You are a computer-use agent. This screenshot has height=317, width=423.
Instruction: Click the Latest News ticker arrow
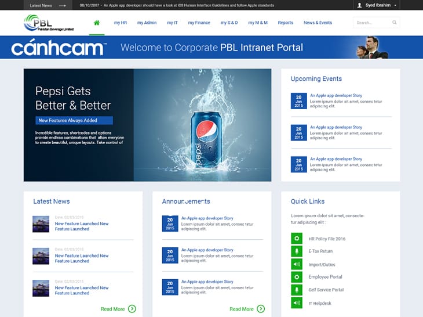click(x=63, y=5)
